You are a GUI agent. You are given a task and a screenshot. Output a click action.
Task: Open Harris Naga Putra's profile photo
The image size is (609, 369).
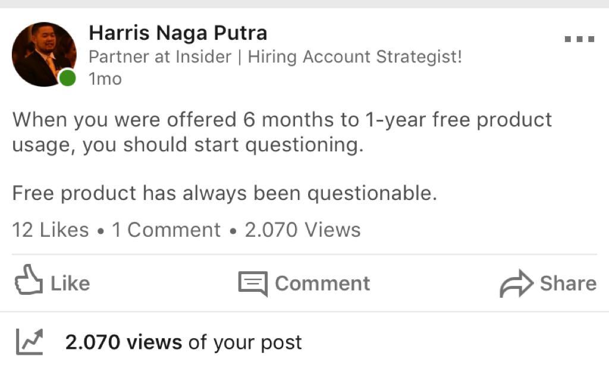tap(43, 53)
